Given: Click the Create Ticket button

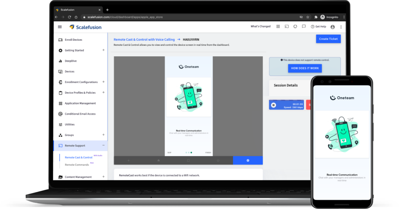Looking at the screenshot, I should click(328, 39).
